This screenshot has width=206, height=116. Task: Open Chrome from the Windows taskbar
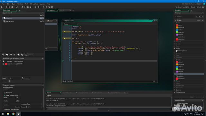[13, 114]
